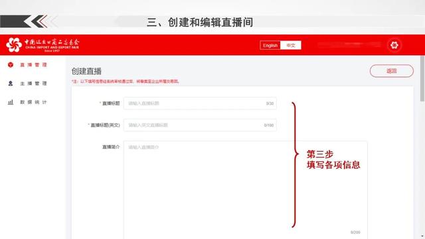Click the 返回 button
Screen dimensions: 425x239
point(392,71)
